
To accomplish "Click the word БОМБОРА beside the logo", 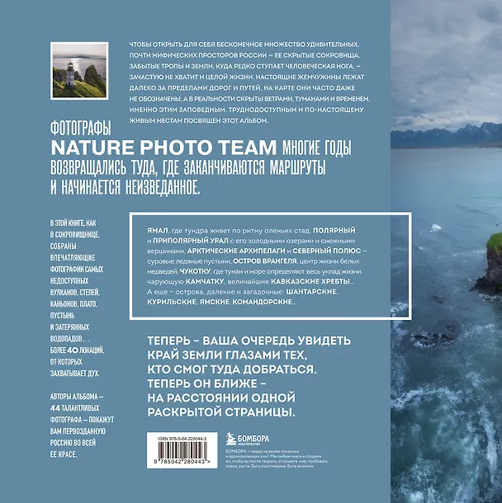I will [x=253, y=438].
